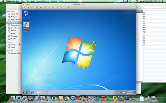Open the Help menu
Viewport: 166px width, 103px height.
tap(61, 1)
